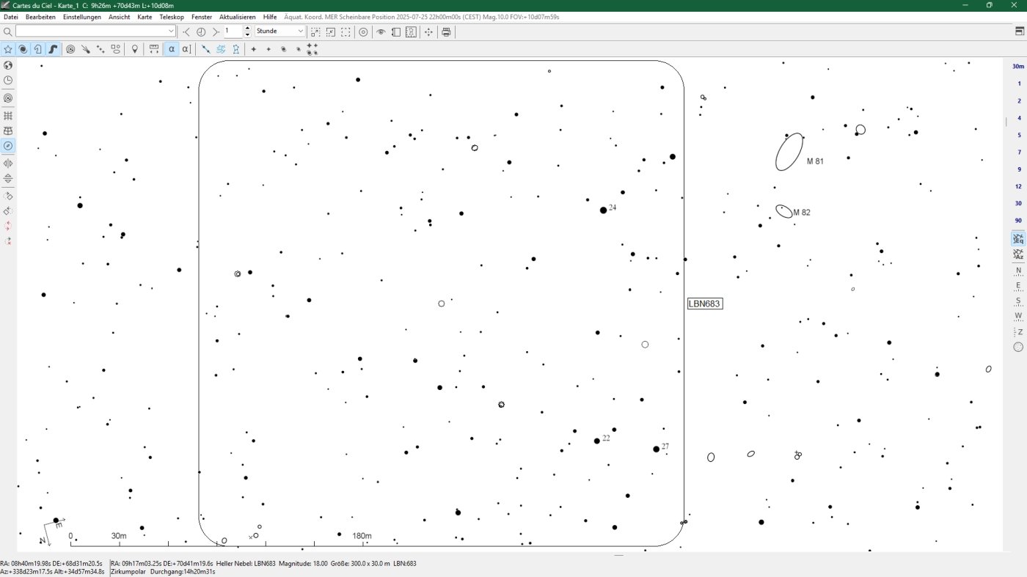Step back in time with left arrow
1027x577 pixels.
[186, 32]
